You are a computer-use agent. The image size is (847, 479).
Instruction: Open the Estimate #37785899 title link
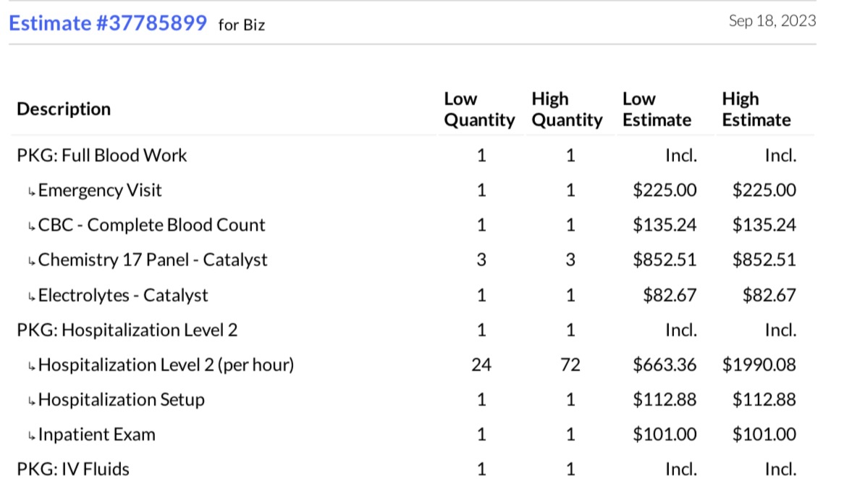[x=108, y=23]
